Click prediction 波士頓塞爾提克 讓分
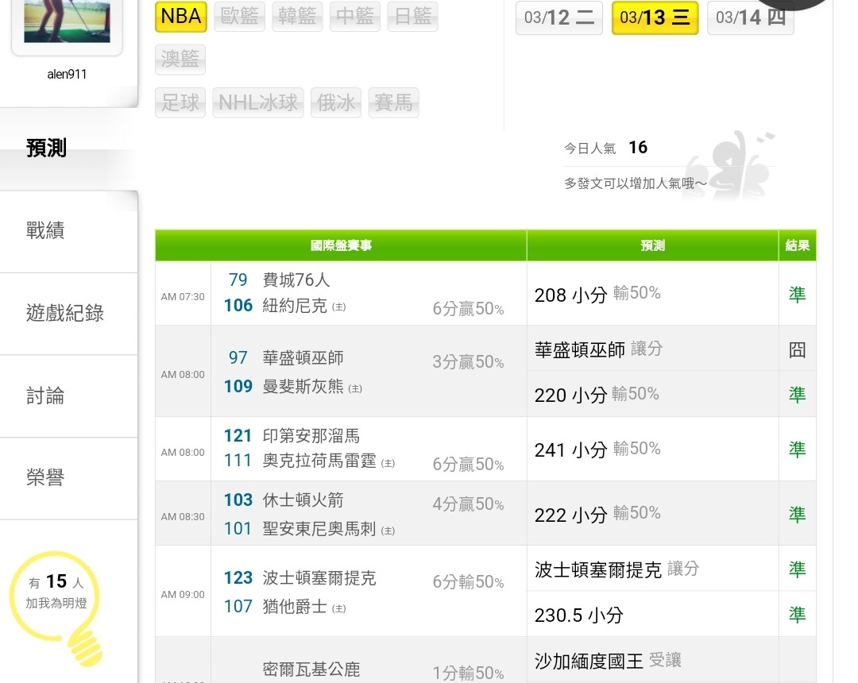This screenshot has width=858, height=683. pyautogui.click(x=617, y=569)
